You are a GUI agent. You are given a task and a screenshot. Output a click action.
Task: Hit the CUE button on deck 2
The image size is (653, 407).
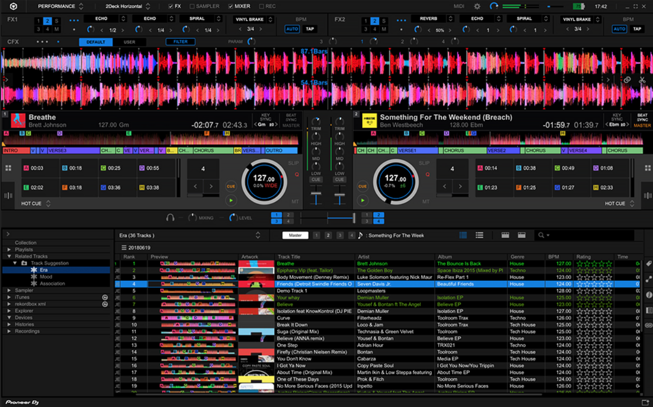pos(363,186)
